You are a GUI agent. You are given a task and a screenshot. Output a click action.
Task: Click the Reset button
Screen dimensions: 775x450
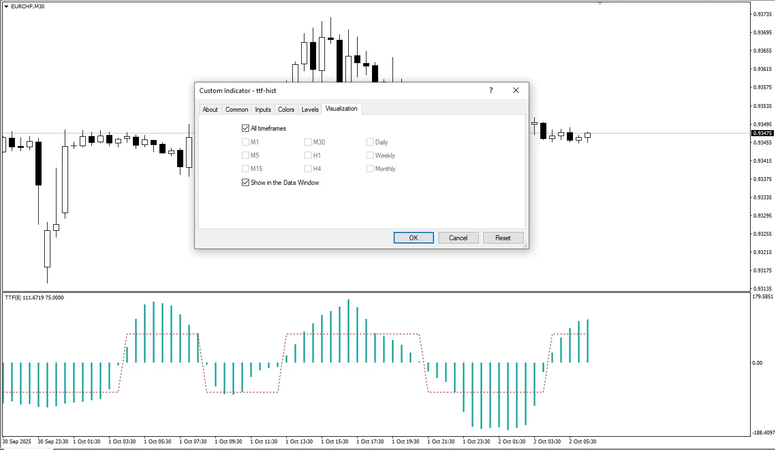pos(503,237)
